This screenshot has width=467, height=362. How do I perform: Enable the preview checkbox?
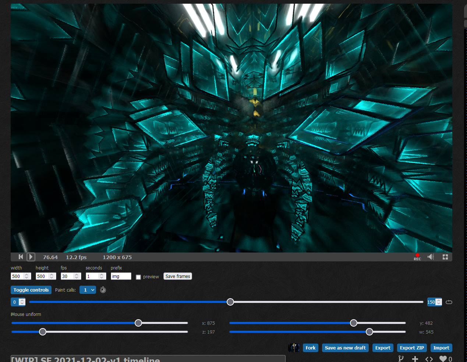pyautogui.click(x=138, y=277)
